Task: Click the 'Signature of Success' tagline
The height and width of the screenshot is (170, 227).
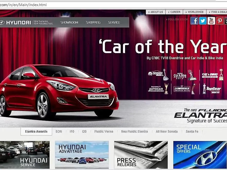Action: (x=207, y=121)
